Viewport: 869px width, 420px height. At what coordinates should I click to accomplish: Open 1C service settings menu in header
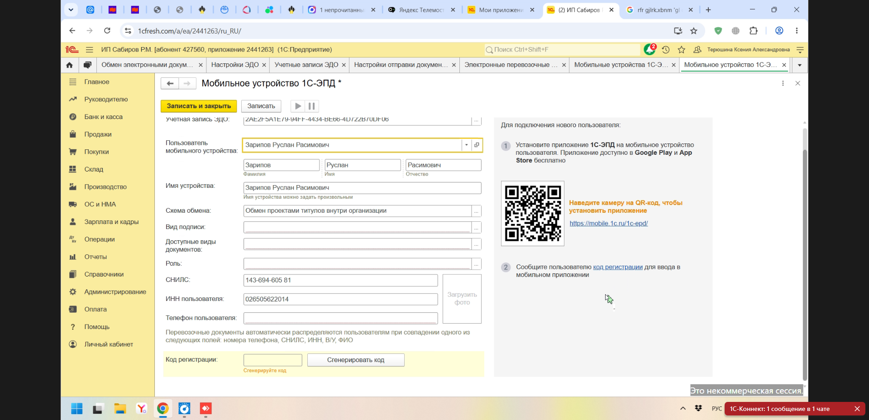[800, 50]
